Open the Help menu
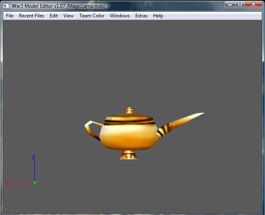The image size is (265, 215). pyautogui.click(x=158, y=16)
